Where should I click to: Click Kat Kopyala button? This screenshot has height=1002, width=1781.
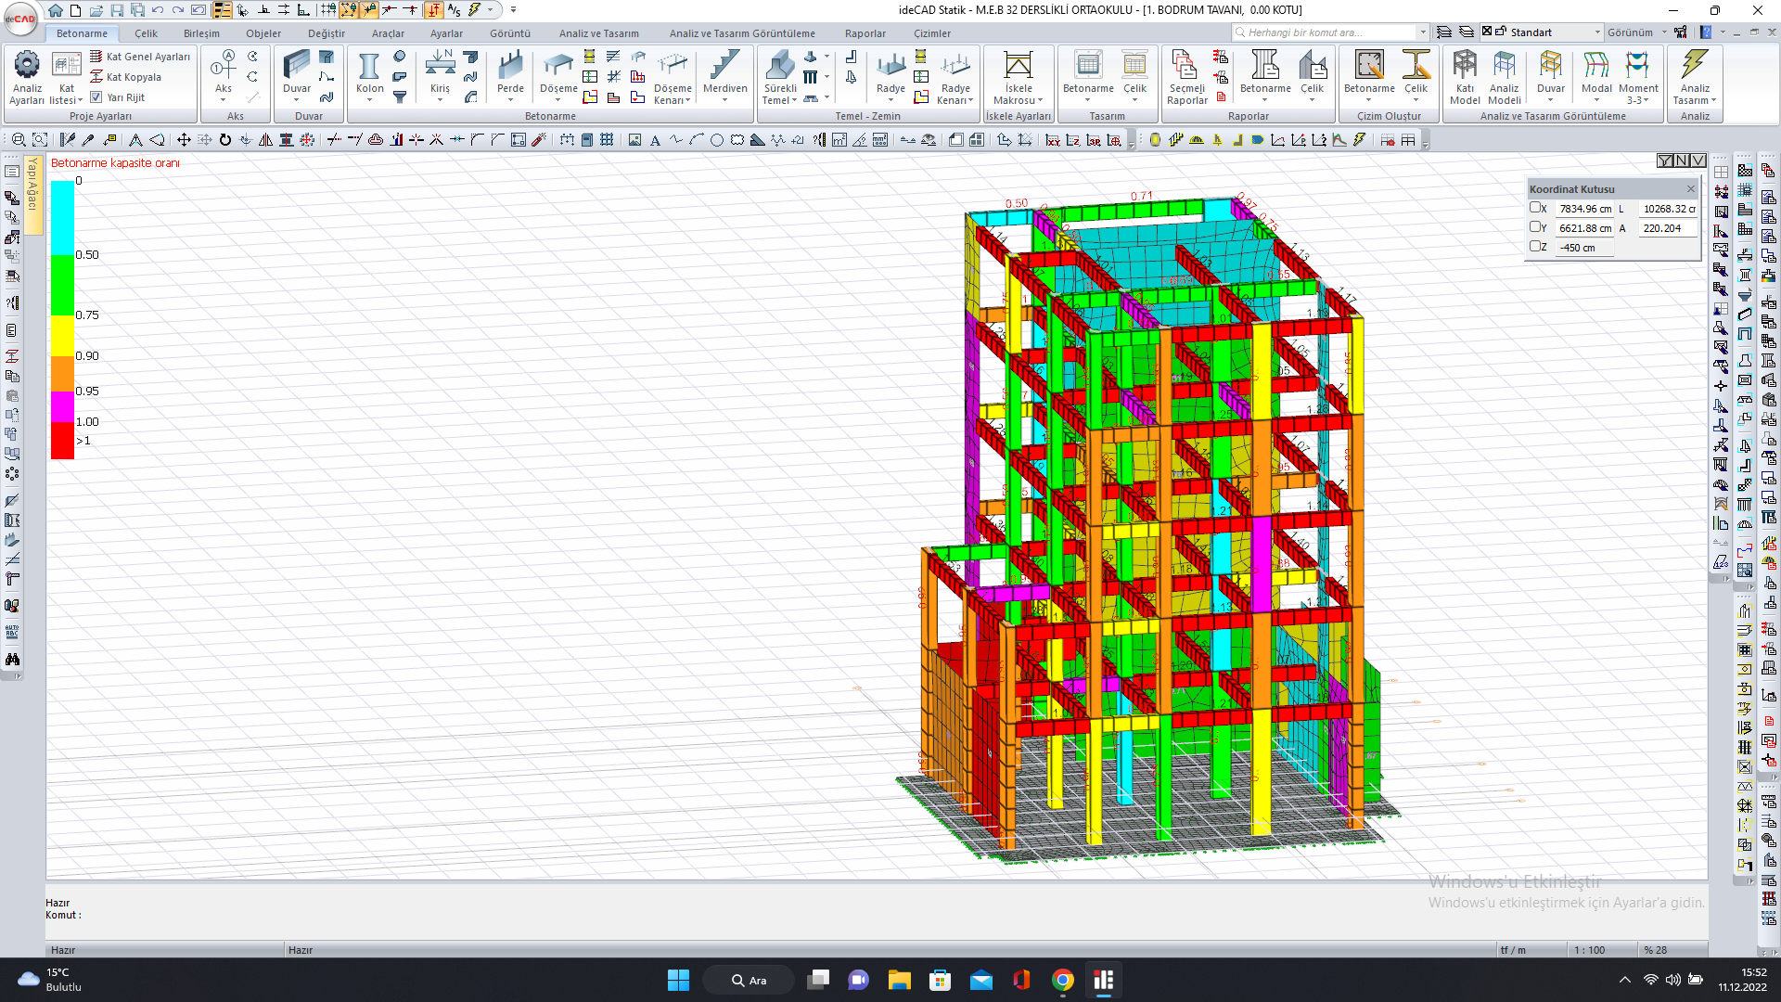(x=126, y=77)
